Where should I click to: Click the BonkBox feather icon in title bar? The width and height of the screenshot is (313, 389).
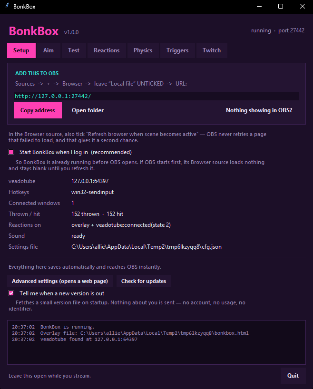point(7,6)
